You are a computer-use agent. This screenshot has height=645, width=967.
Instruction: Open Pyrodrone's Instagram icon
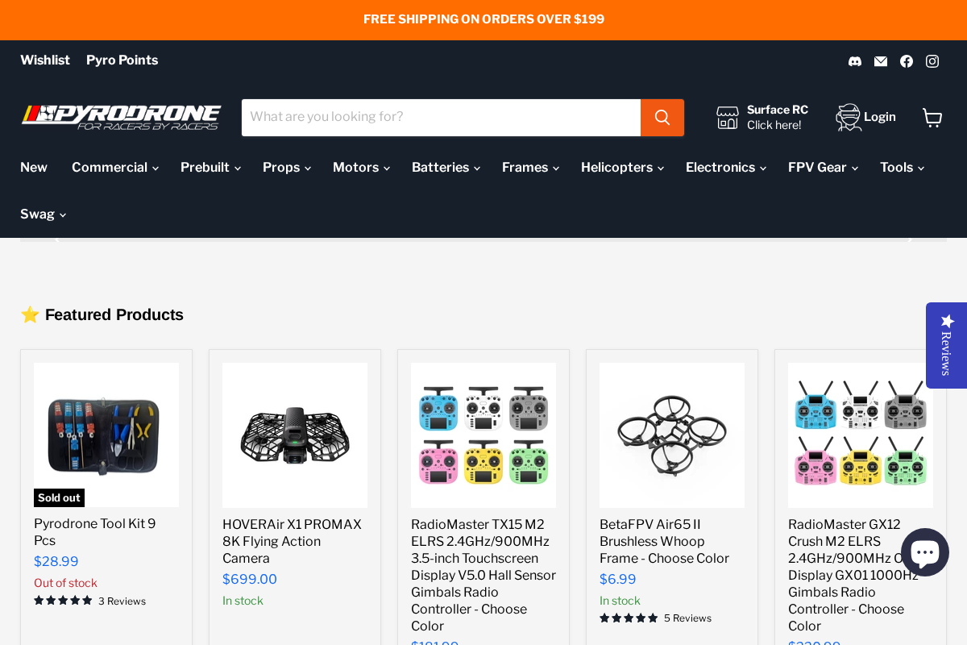pos(932,60)
